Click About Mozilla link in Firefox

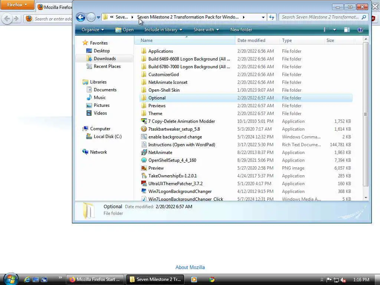click(x=190, y=267)
